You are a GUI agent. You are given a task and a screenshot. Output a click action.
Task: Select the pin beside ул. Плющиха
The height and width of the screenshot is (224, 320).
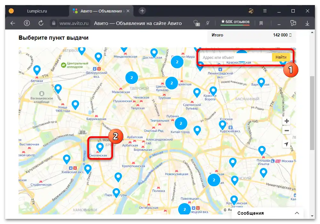88,169
